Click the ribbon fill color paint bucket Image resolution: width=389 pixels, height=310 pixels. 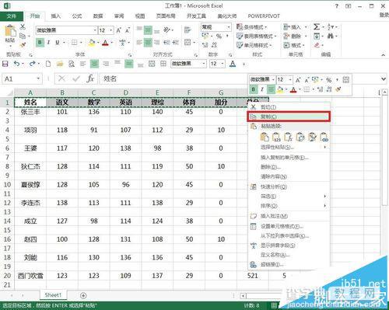92,43
